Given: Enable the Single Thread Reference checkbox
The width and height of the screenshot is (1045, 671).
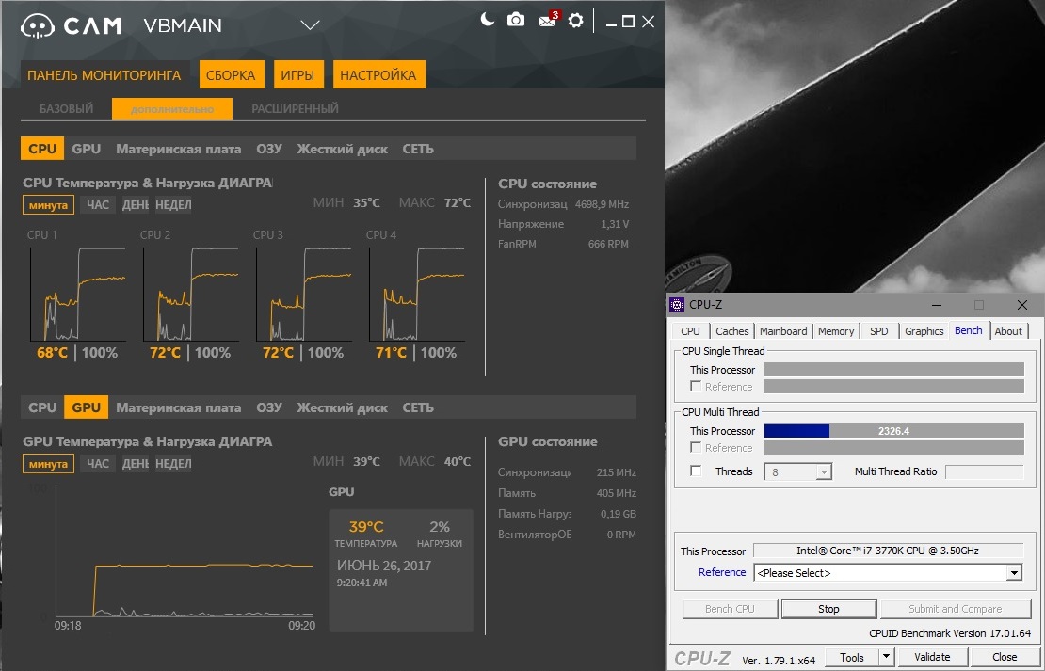Looking at the screenshot, I should pyautogui.click(x=696, y=386).
